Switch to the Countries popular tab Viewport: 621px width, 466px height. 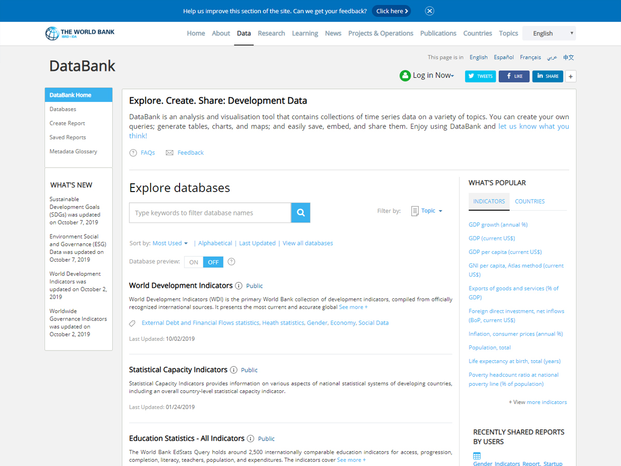(529, 201)
